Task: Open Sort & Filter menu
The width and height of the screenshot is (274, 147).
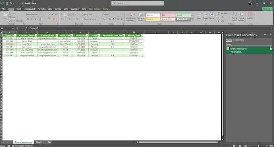Action: point(235,17)
